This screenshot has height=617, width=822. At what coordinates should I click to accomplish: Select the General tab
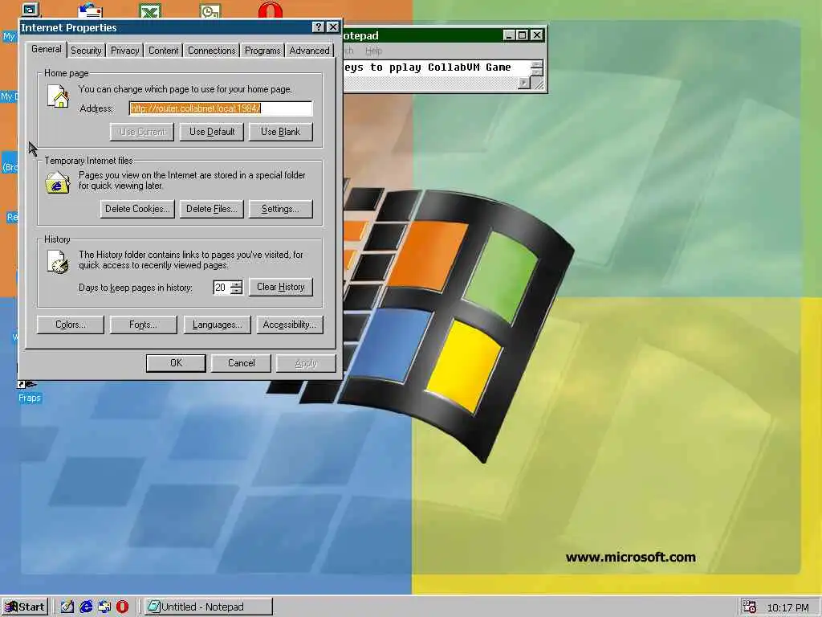coord(46,49)
